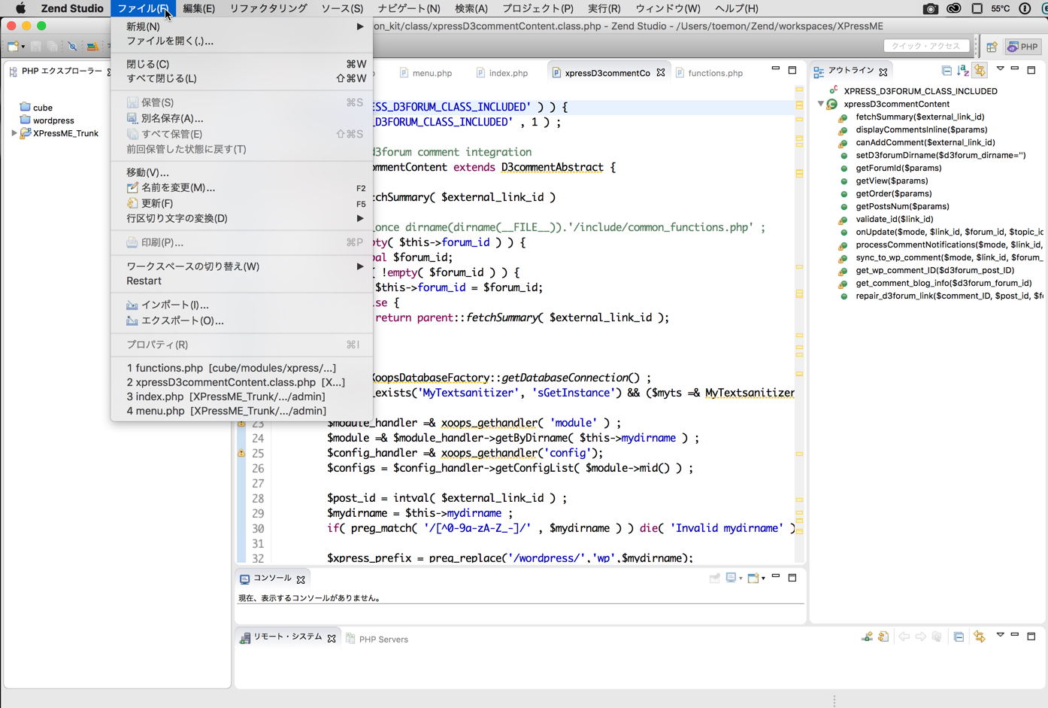The width and height of the screenshot is (1048, 708).
Task: Click the warning marker on line 25
Action: point(241,453)
